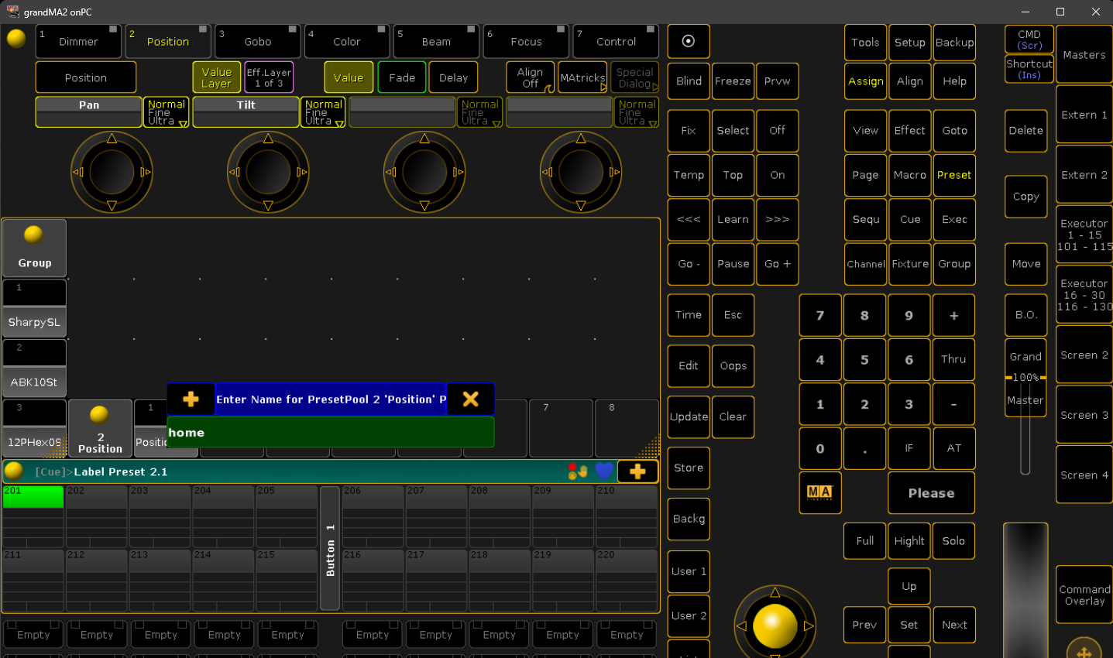The width and height of the screenshot is (1113, 658).
Task: Toggle the Hight highlight key
Action: tap(909, 541)
